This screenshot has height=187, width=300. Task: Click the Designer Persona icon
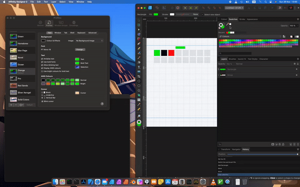[150, 8]
